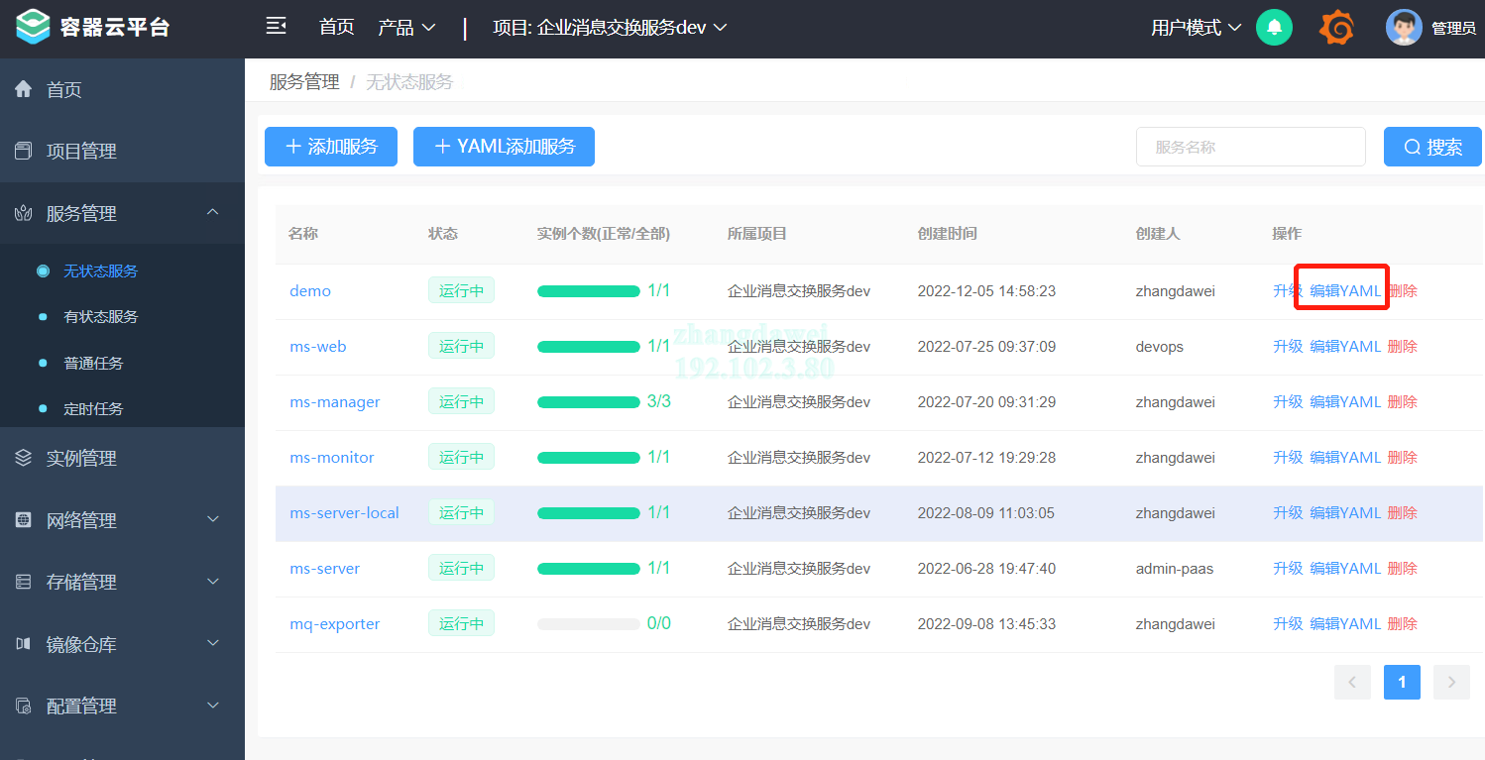Click 编辑YAML for ms-manager
This screenshot has width=1485, height=760.
tap(1345, 402)
